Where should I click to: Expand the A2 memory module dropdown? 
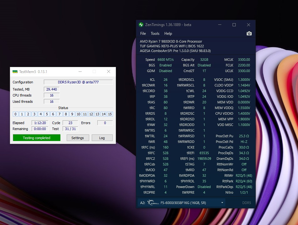pos(222,203)
